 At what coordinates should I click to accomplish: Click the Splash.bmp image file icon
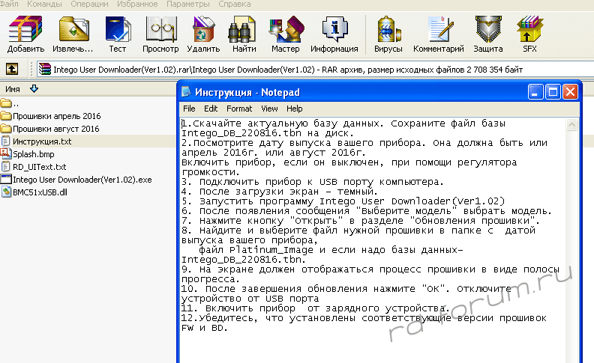[6, 153]
